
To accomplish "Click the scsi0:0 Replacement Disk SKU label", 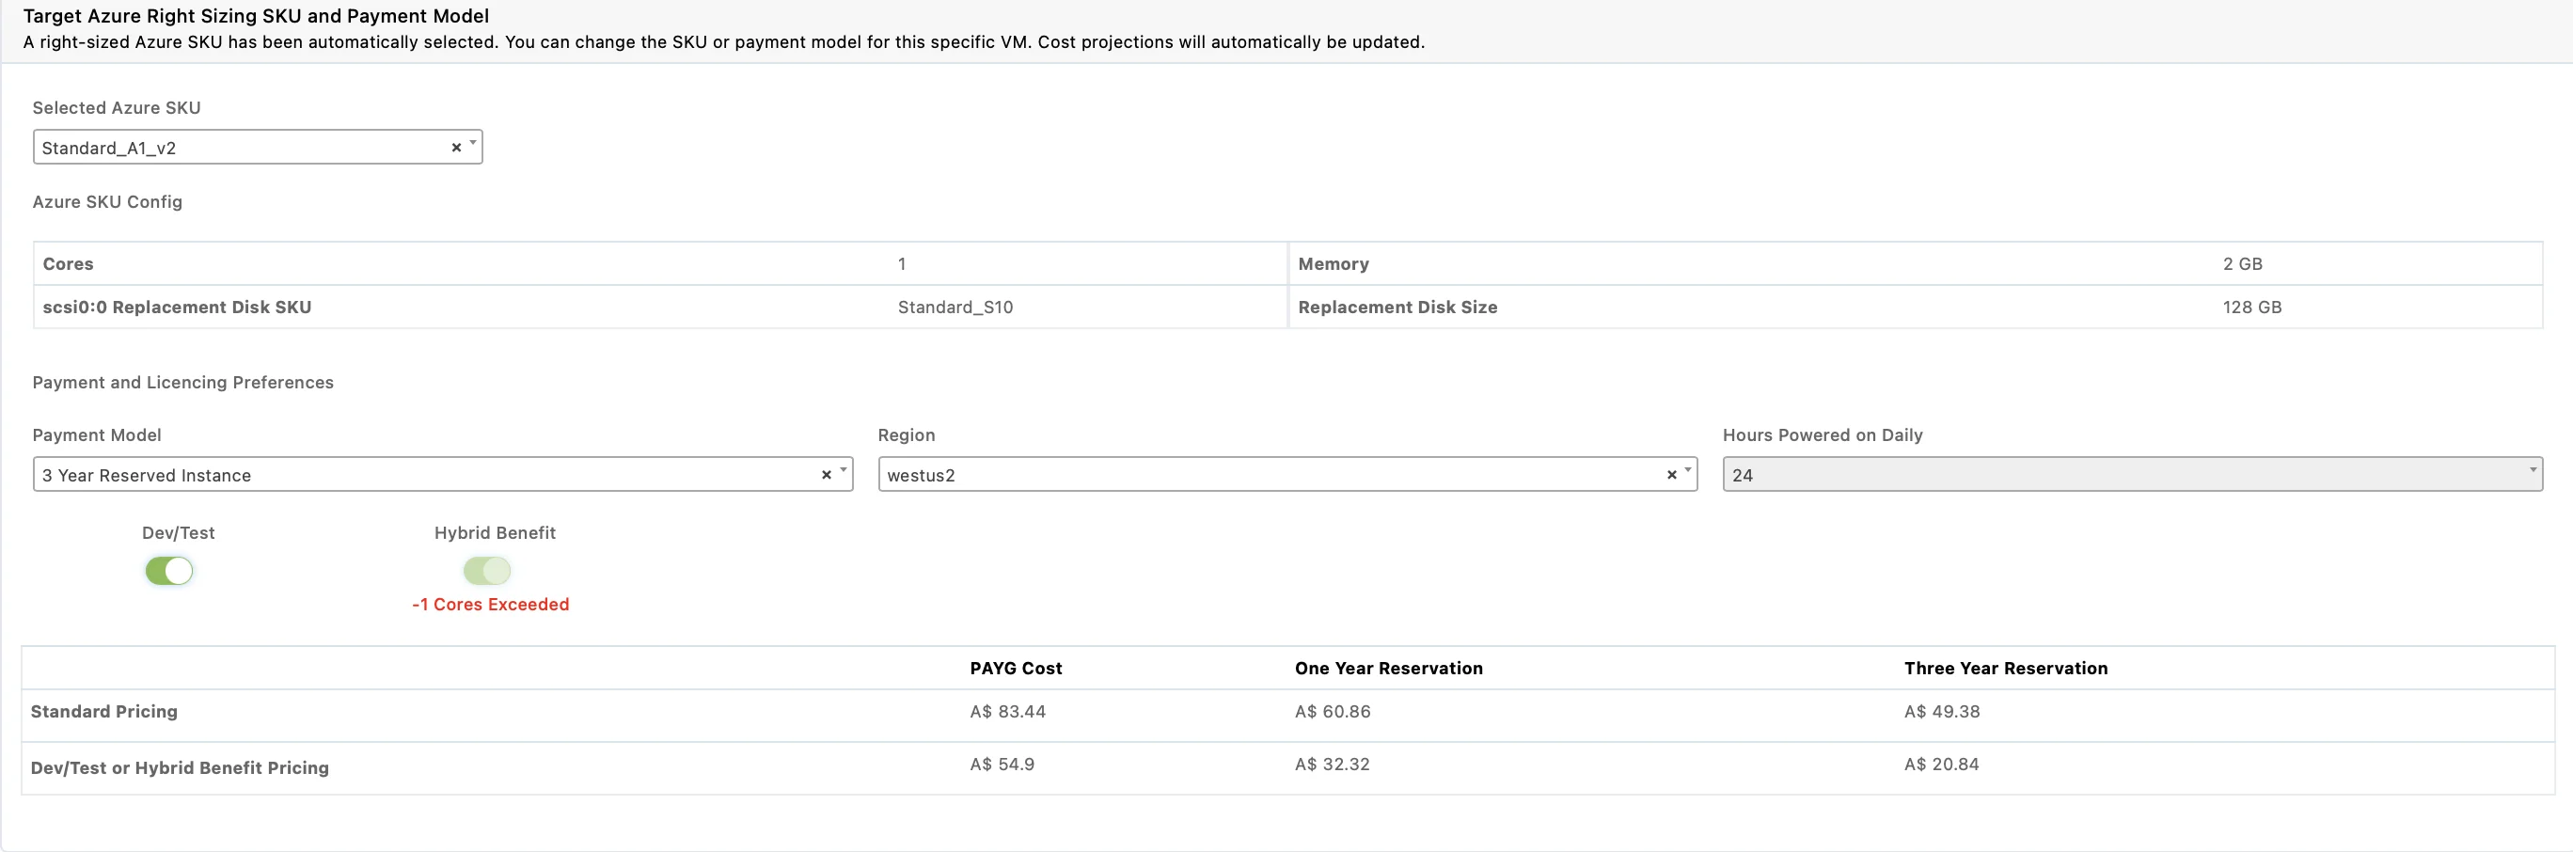I will tap(177, 308).
